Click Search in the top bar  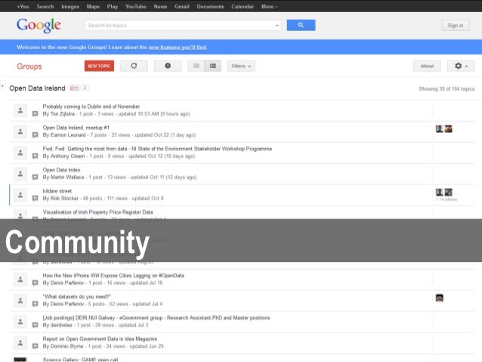pyautogui.click(x=45, y=7)
